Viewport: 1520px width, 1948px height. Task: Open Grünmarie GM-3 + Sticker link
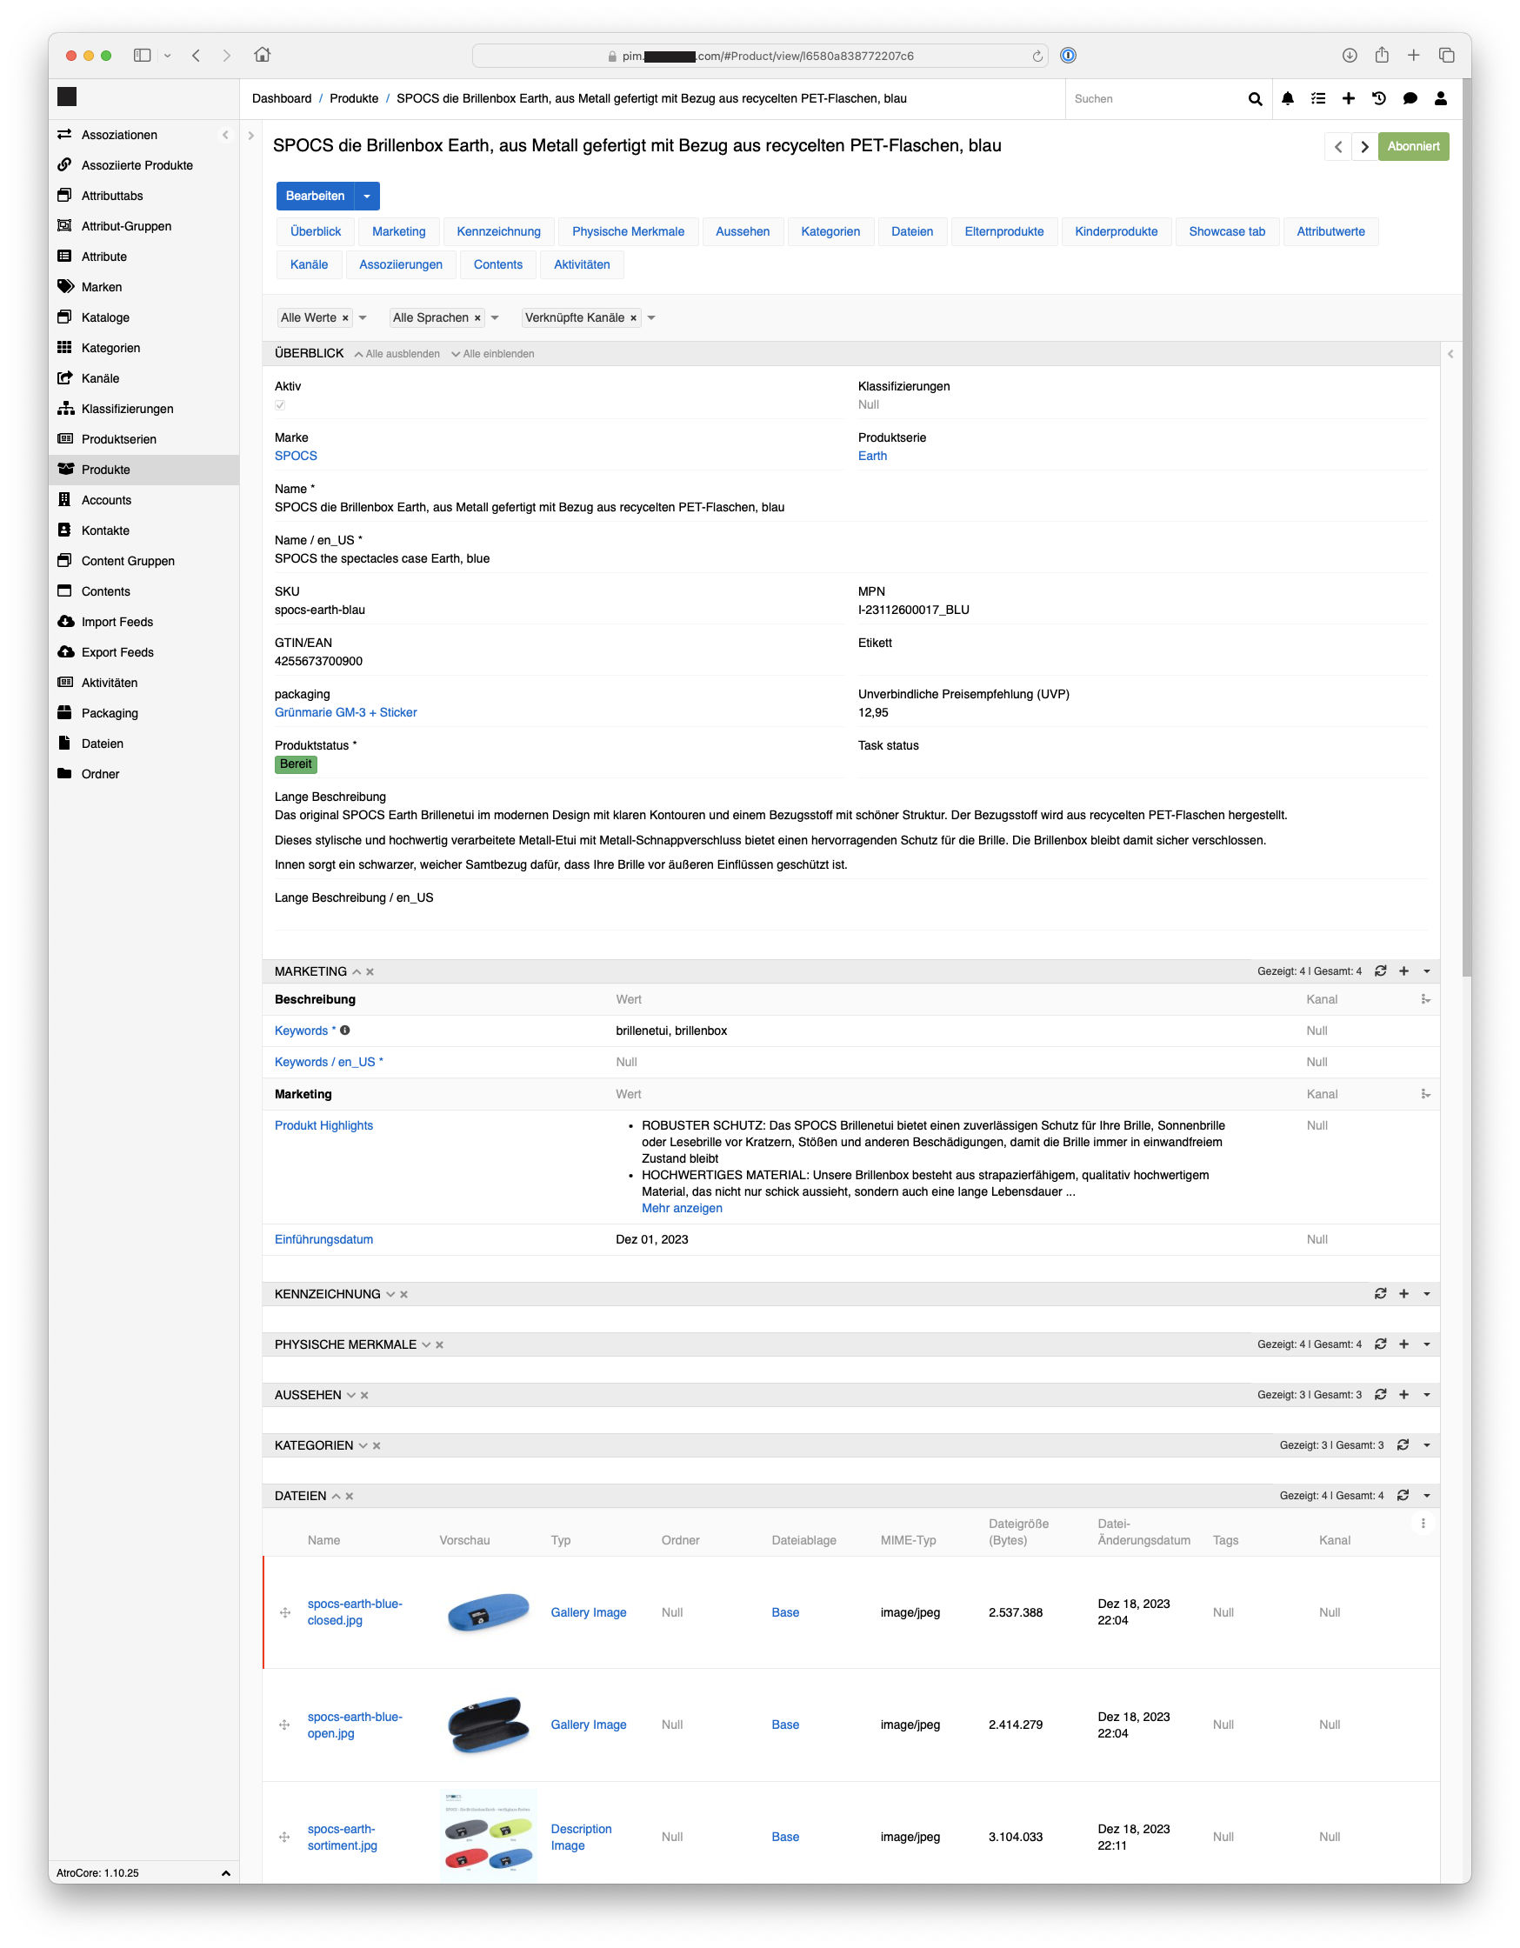pos(346,712)
